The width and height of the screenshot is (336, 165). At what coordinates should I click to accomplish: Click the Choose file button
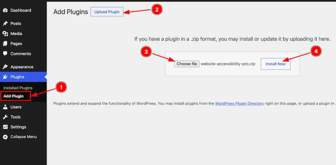pyautogui.click(x=187, y=64)
